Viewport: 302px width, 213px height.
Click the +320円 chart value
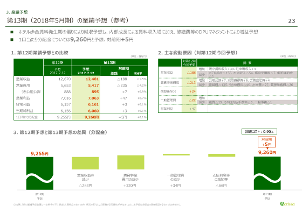tap(130, 186)
